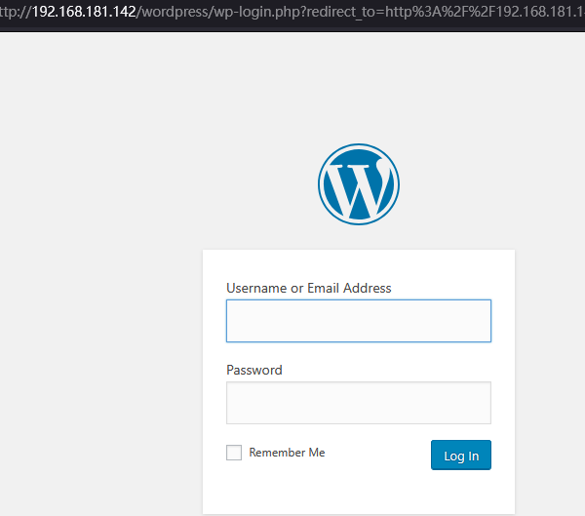Tick the Remember Me checkbox
585x516 pixels.
click(x=234, y=453)
